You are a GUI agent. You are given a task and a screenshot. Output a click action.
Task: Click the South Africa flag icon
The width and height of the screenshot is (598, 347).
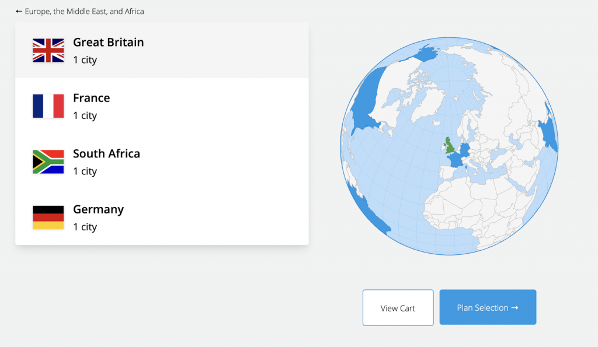48,162
